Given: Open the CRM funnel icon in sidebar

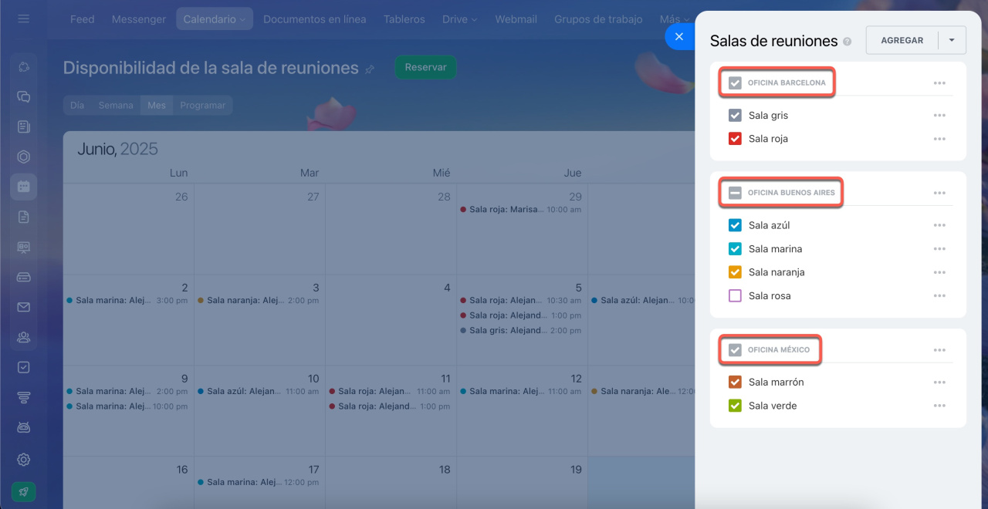Looking at the screenshot, I should pos(24,397).
